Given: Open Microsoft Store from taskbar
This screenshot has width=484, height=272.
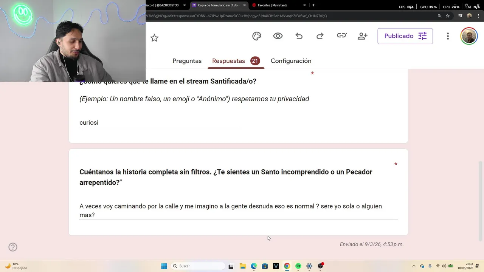Looking at the screenshot, I should coord(265,266).
